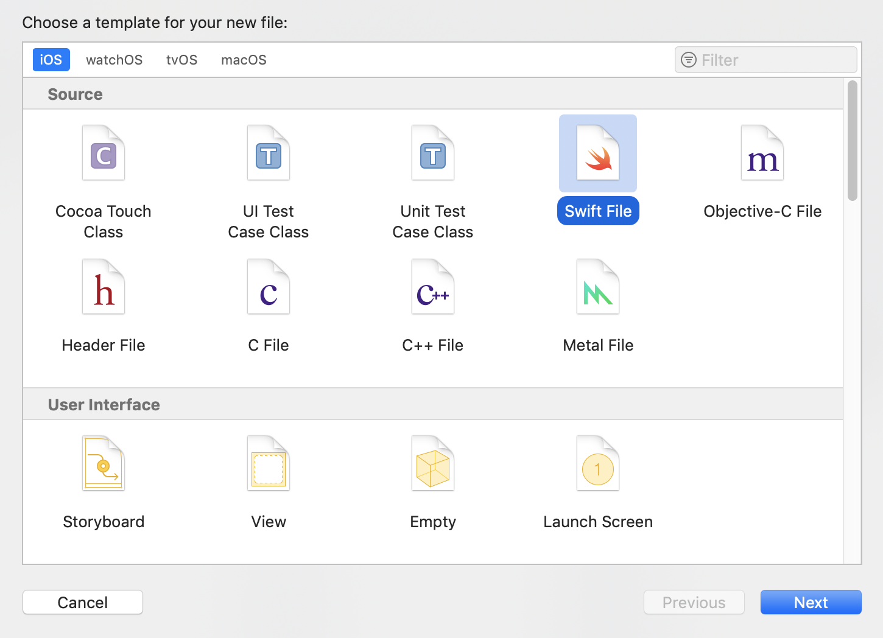Click the View label text
Image resolution: width=883 pixels, height=638 pixels.
[269, 522]
